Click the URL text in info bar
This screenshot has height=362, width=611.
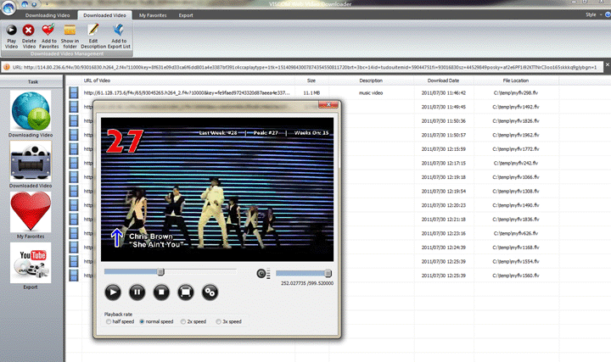[305, 67]
